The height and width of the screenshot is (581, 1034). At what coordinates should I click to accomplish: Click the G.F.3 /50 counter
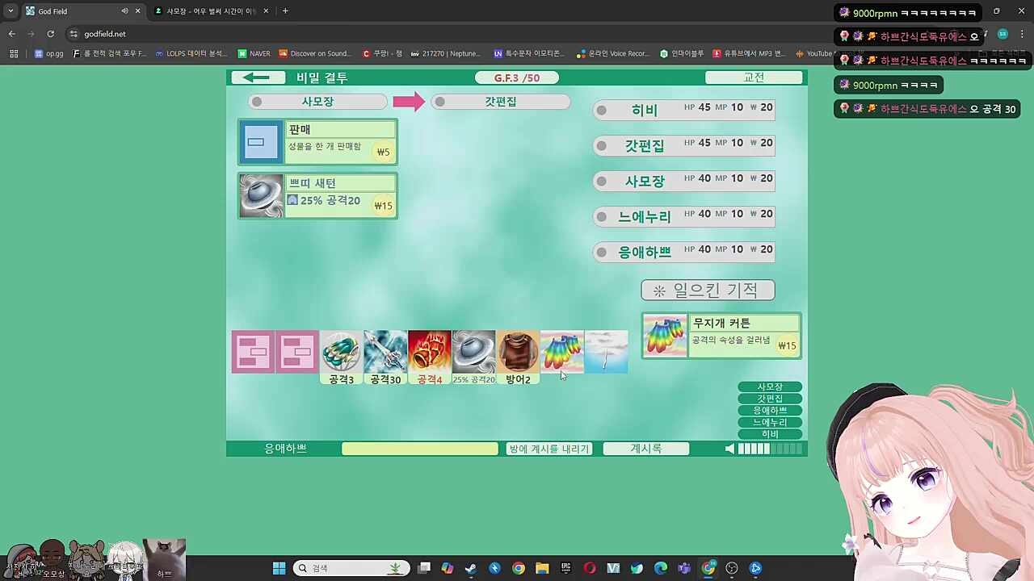pyautogui.click(x=517, y=77)
